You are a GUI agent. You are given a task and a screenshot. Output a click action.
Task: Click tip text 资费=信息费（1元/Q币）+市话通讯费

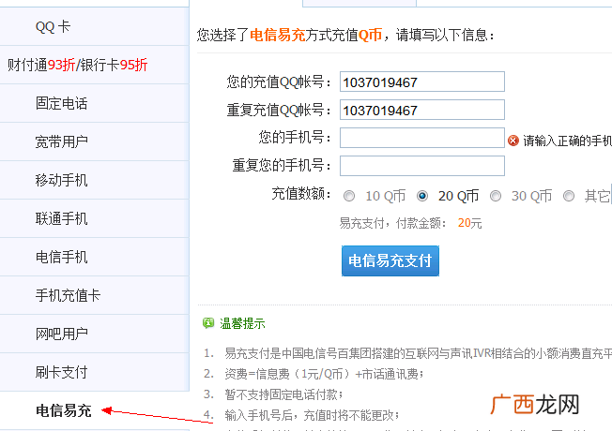click(x=325, y=374)
